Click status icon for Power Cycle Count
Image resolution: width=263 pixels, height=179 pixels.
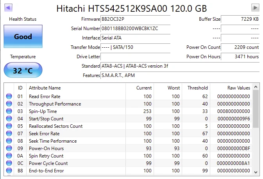[x=9, y=163]
